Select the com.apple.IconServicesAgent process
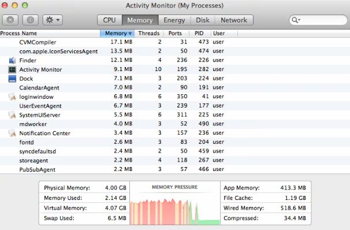Screen dimensions: 350x230 58,51
